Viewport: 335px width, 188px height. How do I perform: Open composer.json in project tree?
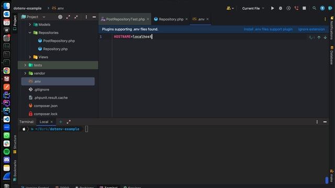click(43, 105)
